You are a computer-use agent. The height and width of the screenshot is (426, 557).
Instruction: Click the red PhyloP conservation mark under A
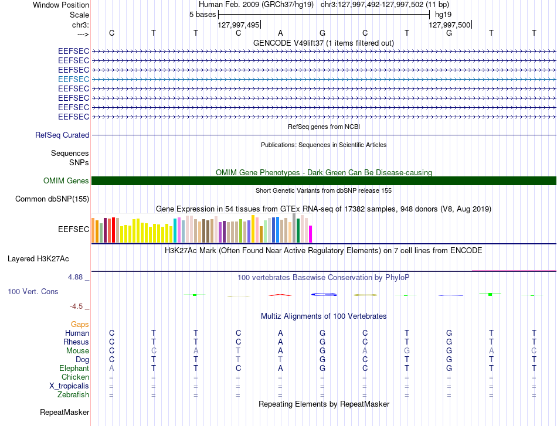pyautogui.click(x=280, y=295)
